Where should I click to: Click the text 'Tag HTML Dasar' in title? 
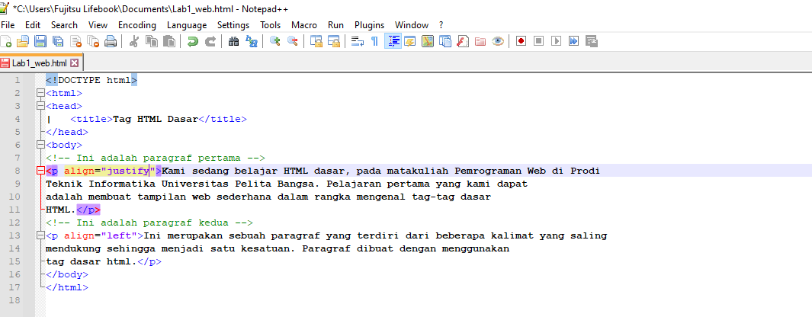click(156, 119)
